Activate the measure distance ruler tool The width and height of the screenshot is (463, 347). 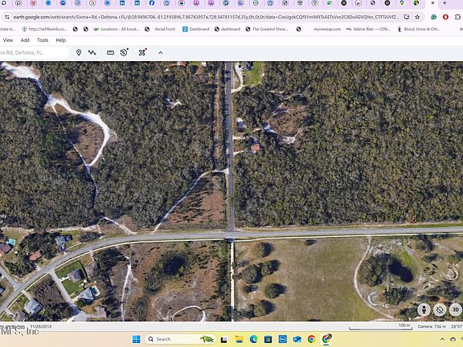click(x=110, y=52)
